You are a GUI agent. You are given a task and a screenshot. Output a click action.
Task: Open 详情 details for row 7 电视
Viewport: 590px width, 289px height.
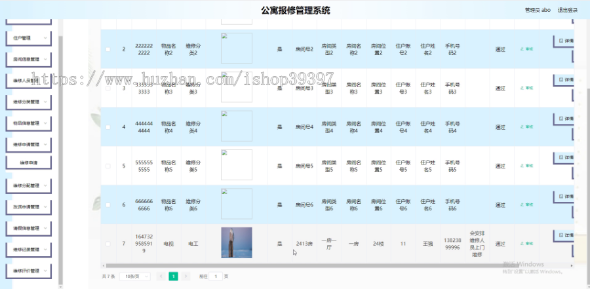click(564, 235)
